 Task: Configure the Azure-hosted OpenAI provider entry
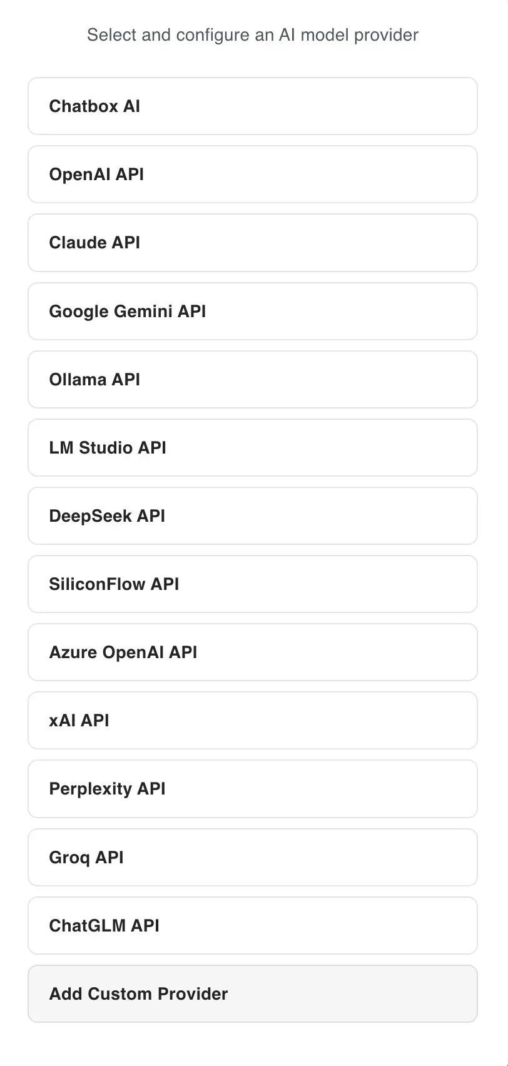point(253,652)
